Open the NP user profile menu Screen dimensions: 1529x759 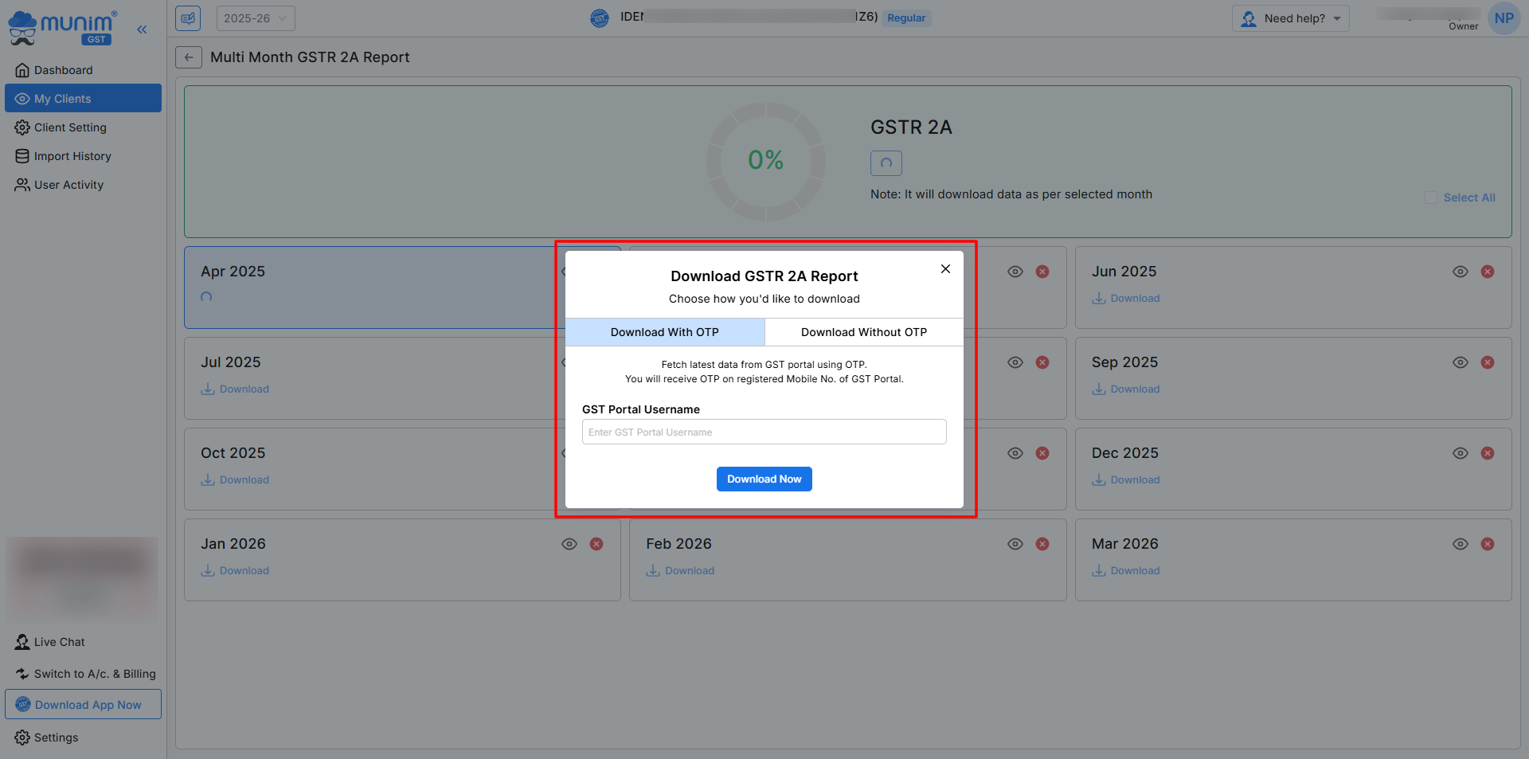[1504, 18]
